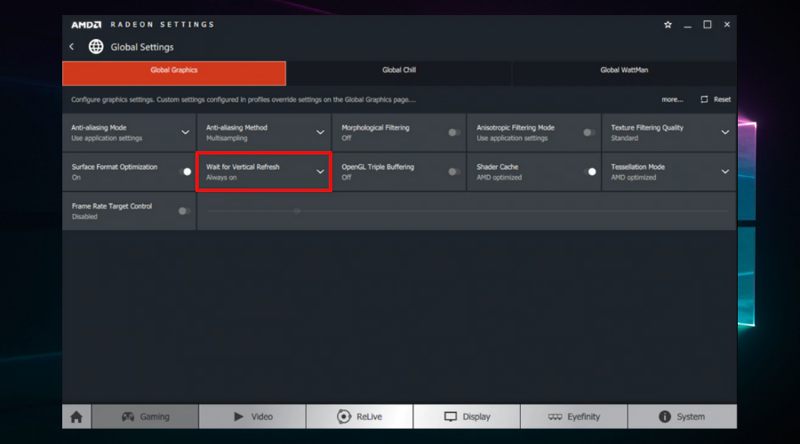Expand Anti-aliasing Method dropdown
The width and height of the screenshot is (800, 444).
(320, 132)
